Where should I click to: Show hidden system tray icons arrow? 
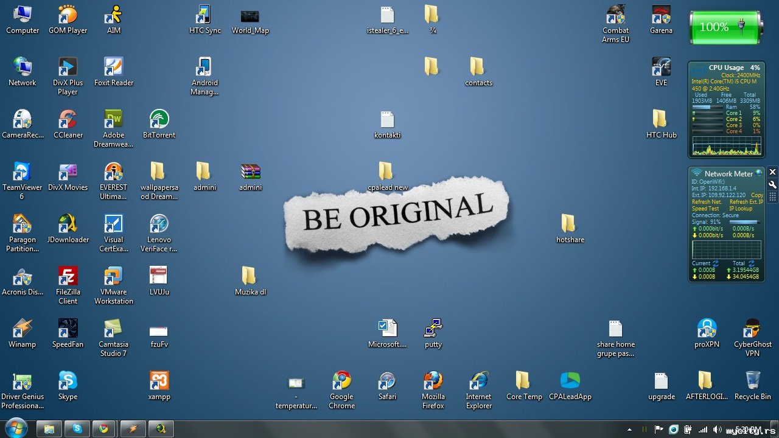tap(629, 429)
